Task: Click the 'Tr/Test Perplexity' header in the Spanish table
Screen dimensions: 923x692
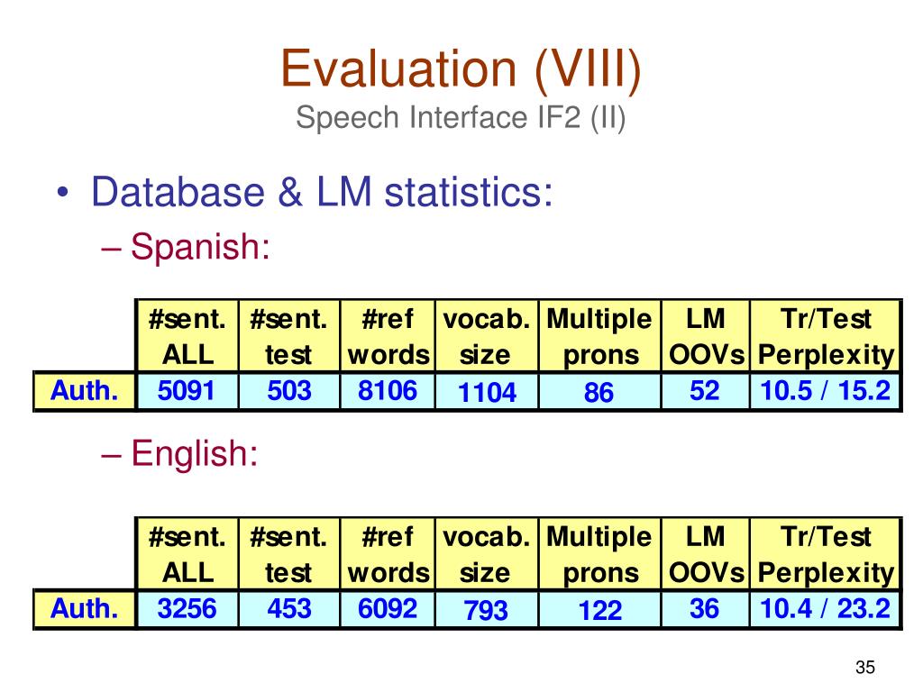Action: pos(826,337)
